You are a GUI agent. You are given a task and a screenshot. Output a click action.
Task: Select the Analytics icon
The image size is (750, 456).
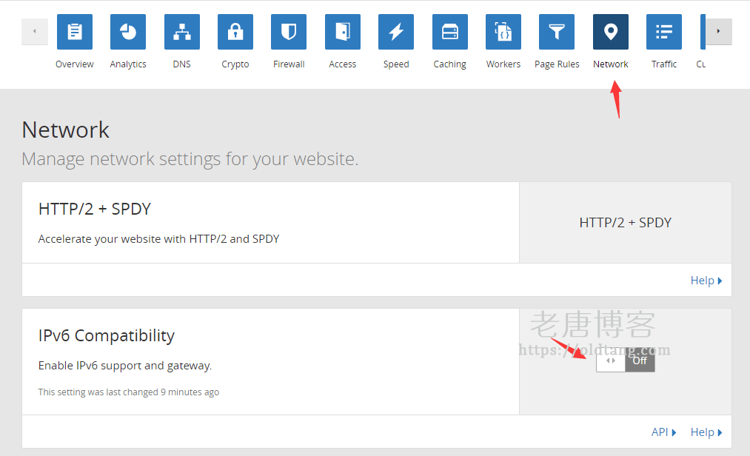(127, 32)
